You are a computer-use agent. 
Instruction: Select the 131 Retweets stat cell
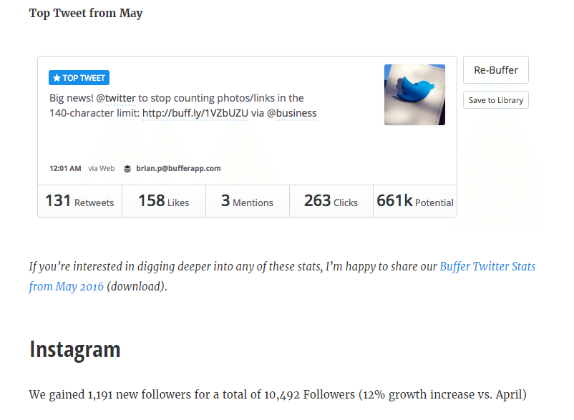pos(80,201)
